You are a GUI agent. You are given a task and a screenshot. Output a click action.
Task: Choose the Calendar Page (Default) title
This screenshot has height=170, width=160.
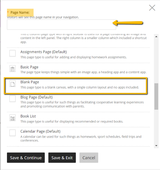pos(40,131)
